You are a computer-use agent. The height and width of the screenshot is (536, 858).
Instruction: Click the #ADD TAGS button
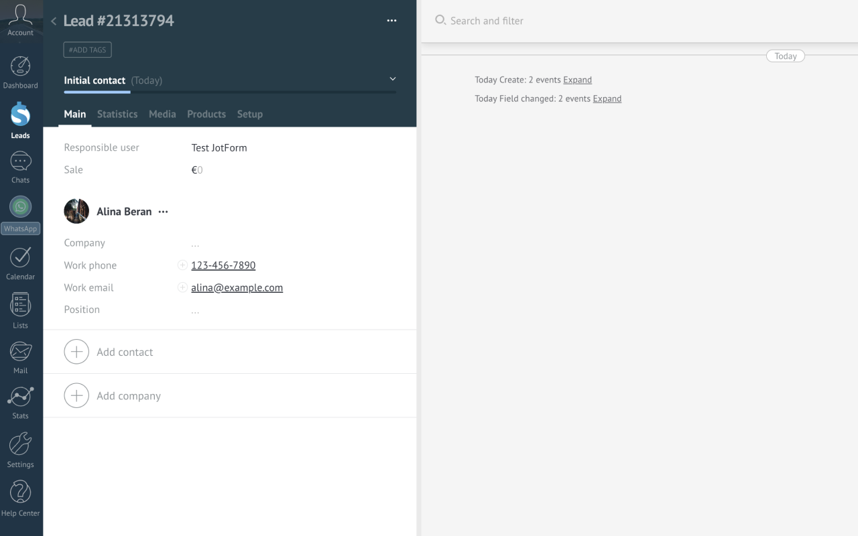(87, 49)
